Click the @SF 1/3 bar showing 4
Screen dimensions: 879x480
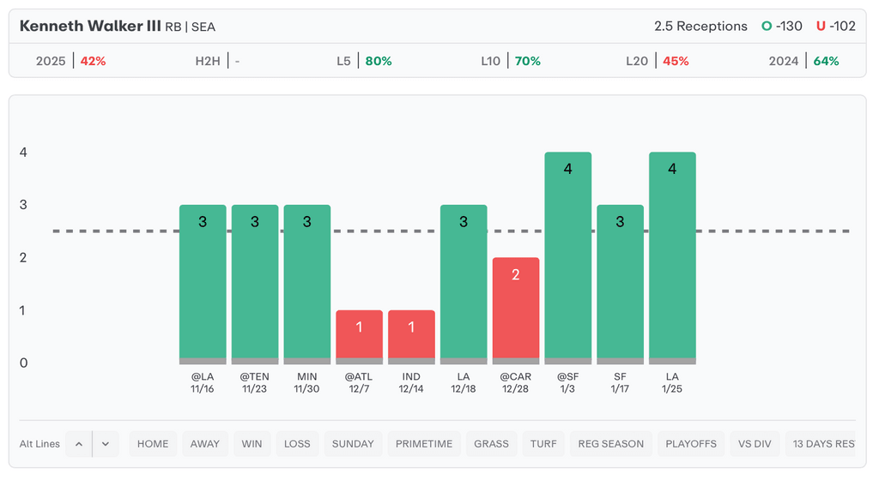(x=568, y=257)
